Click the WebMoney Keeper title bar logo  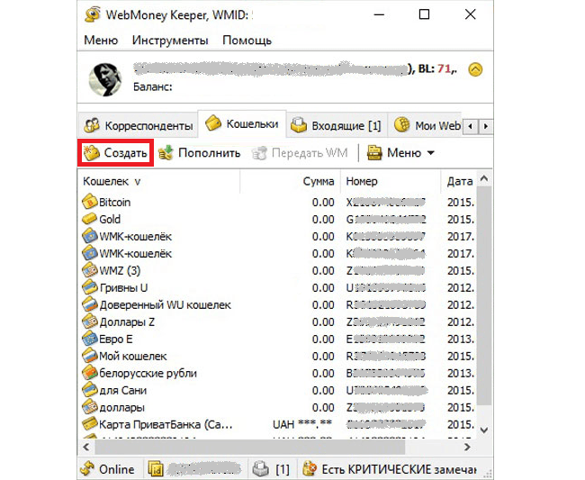click(92, 14)
